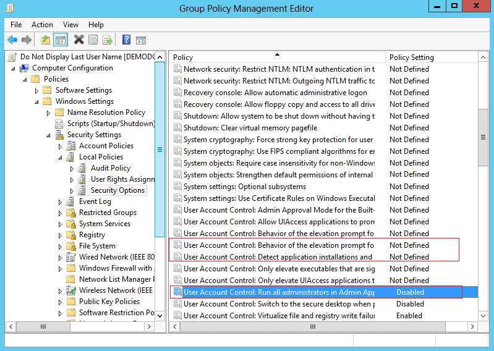Select Software Restriction Policies tree item
The width and height of the screenshot is (494, 351).
coord(117,313)
